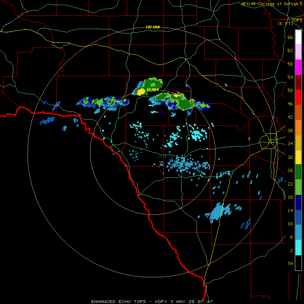Click the TH threshold legend label
Image resolution: width=304 pixels, height=304 pixels.
pos(290,264)
